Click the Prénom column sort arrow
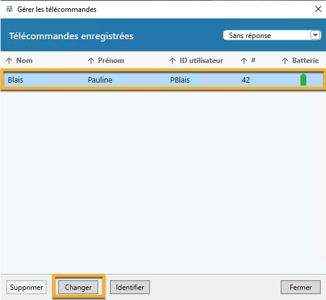The image size is (326, 300). tap(91, 61)
